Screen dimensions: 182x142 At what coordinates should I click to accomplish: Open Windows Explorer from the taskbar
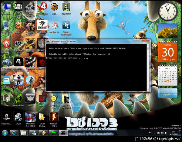point(24,133)
